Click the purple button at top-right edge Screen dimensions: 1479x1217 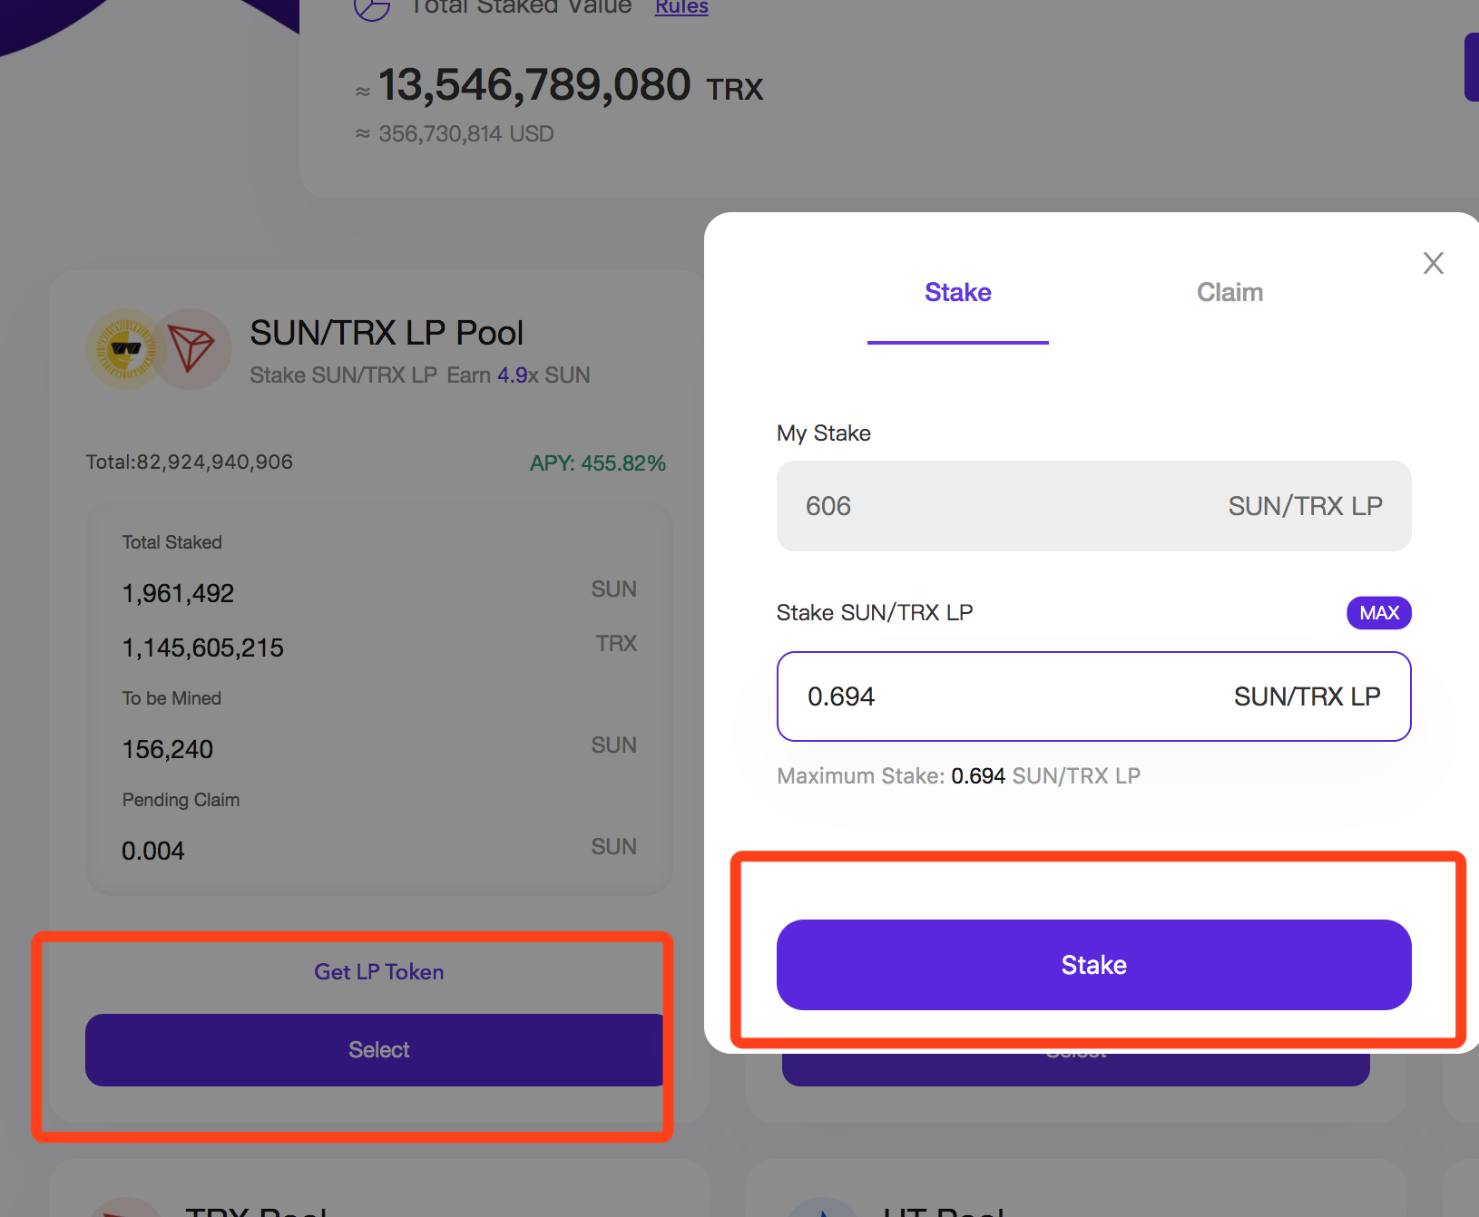pyautogui.click(x=1472, y=67)
